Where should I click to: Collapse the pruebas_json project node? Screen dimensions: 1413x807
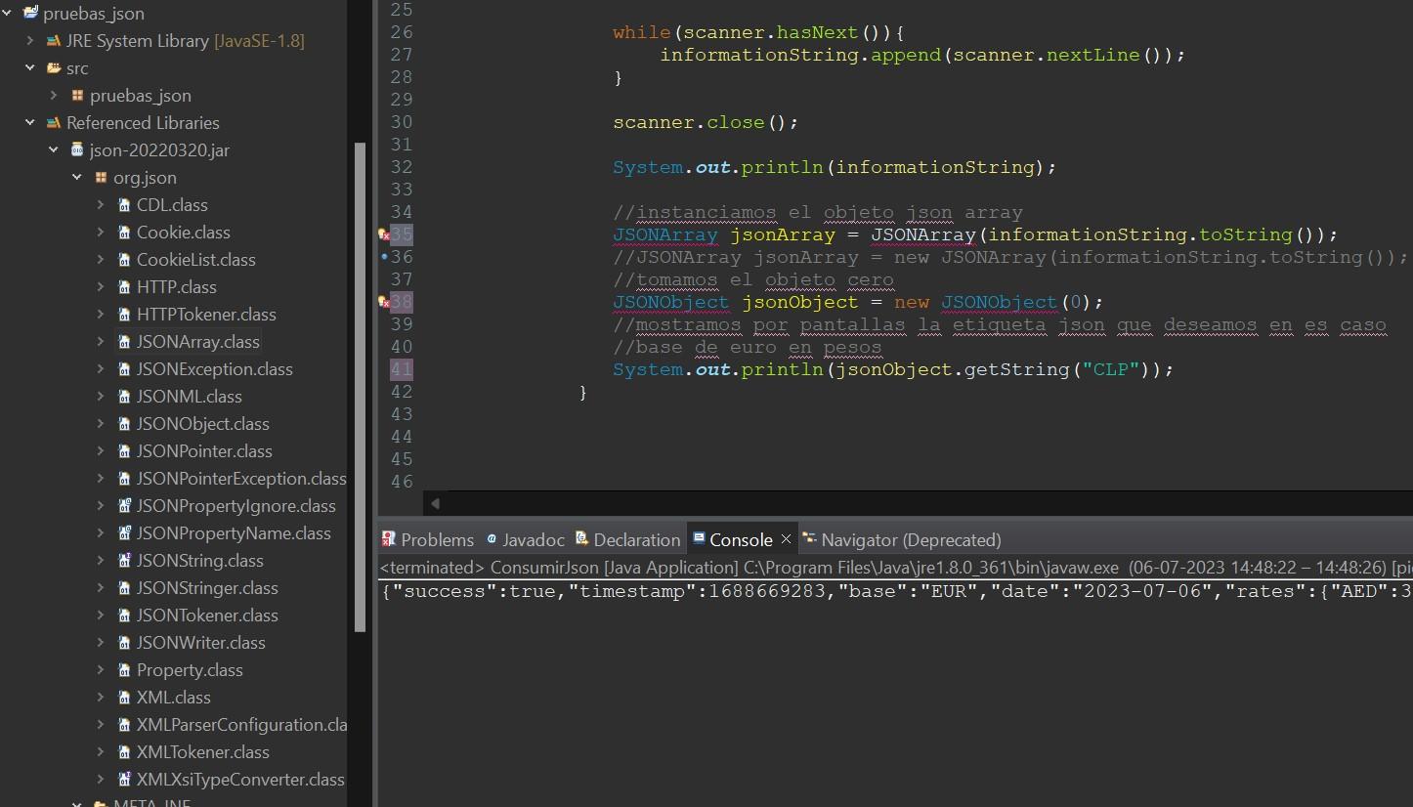pos(8,14)
